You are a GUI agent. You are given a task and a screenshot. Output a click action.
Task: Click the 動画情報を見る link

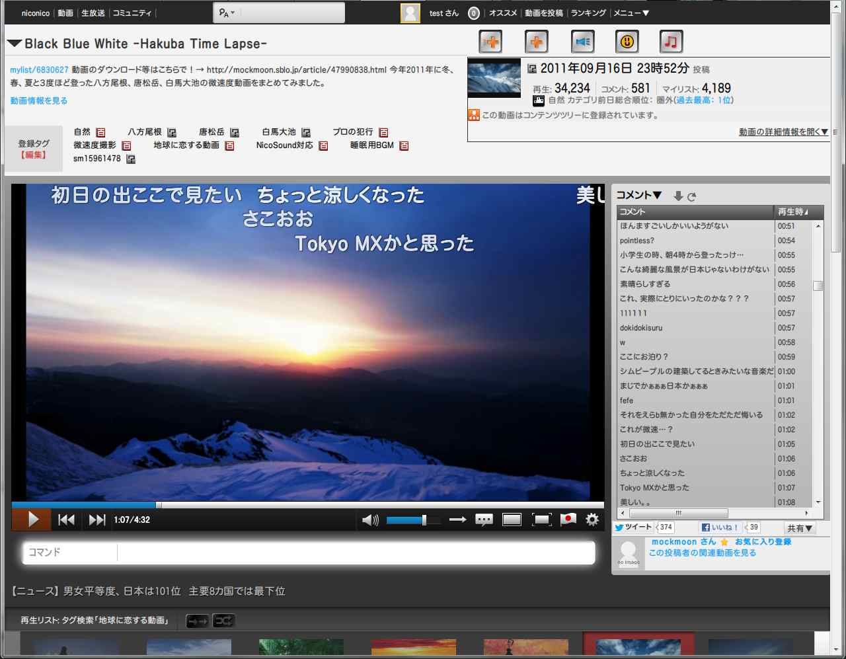(39, 101)
